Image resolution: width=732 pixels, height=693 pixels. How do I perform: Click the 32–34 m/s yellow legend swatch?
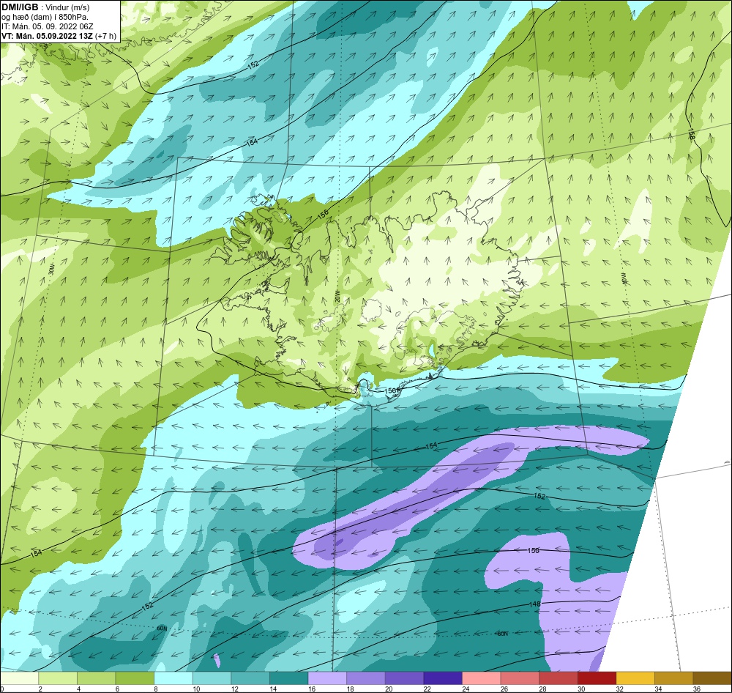coord(635,678)
